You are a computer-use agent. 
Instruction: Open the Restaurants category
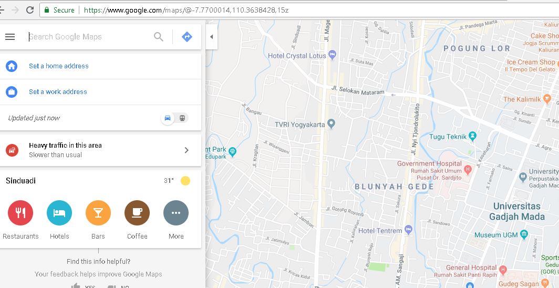20,213
